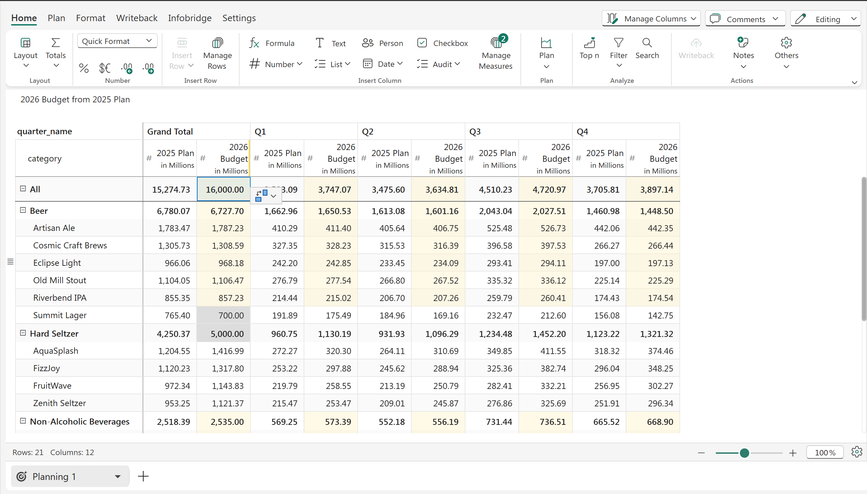Expand the Planning 1 sheet dropdown
867x494 pixels.
[118, 476]
